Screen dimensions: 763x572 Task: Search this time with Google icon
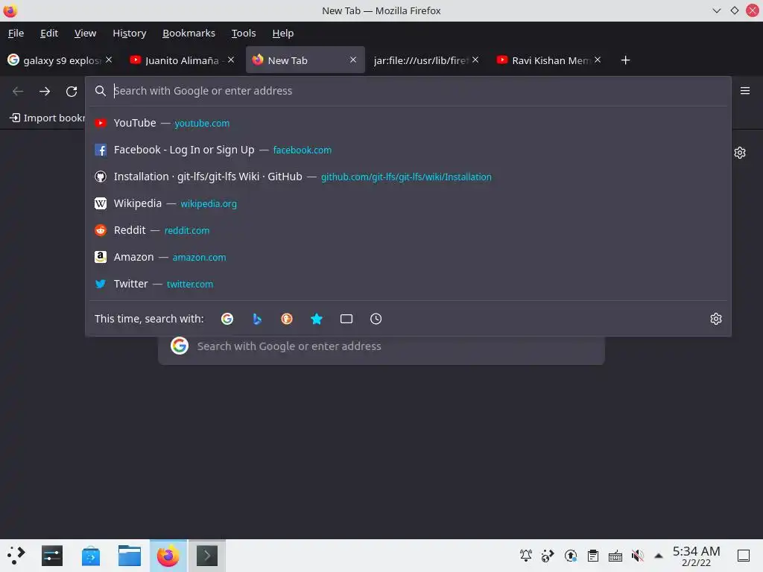point(227,319)
